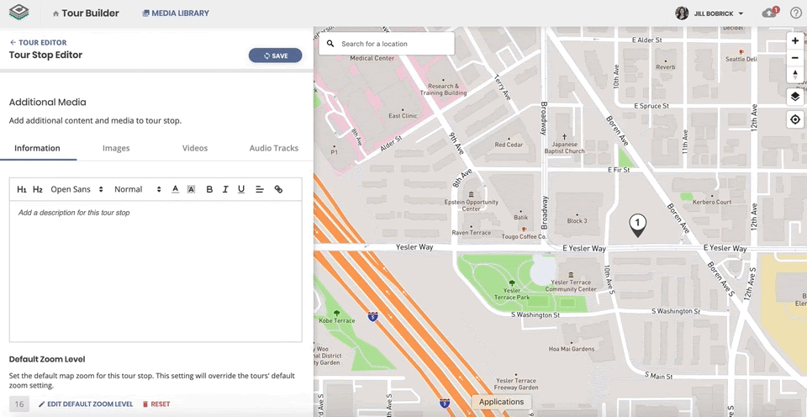Screen dimensions: 807x417
Task: Open the Normal text size dropdown
Action: pos(138,189)
